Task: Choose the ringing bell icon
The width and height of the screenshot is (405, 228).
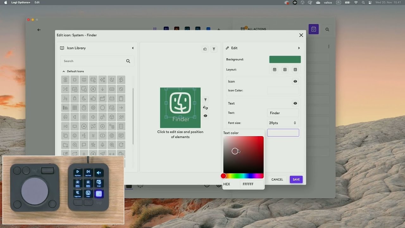Action: pos(103,117)
